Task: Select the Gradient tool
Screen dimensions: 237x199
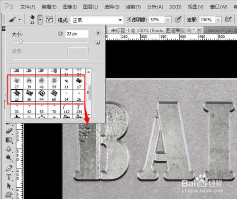Action: tap(9, 140)
